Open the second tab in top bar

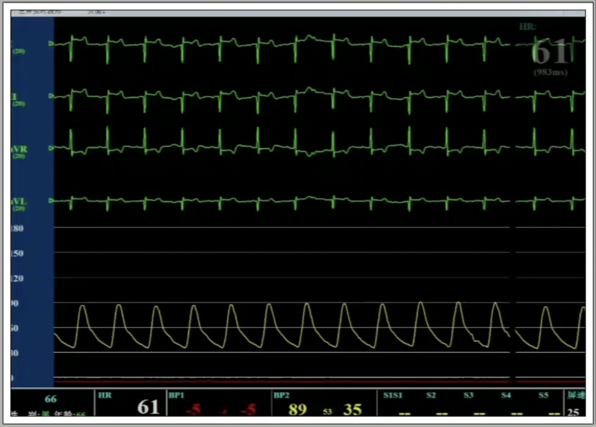tap(96, 12)
